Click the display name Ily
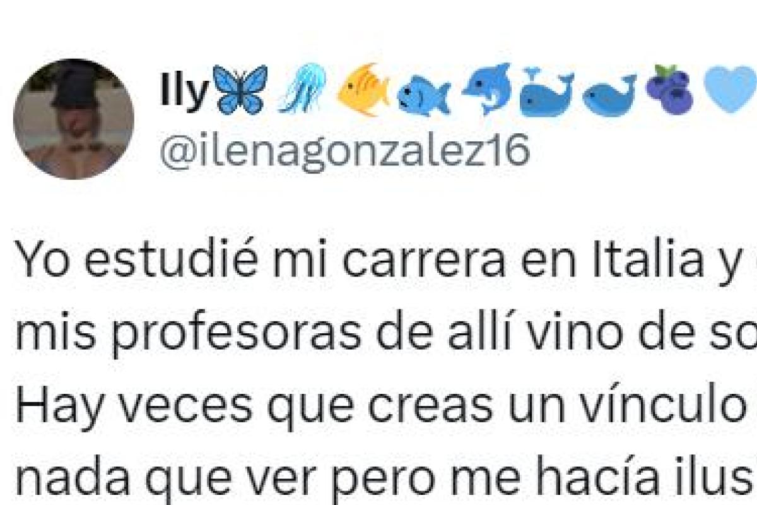Screen dimensions: 757x505 point(184,93)
